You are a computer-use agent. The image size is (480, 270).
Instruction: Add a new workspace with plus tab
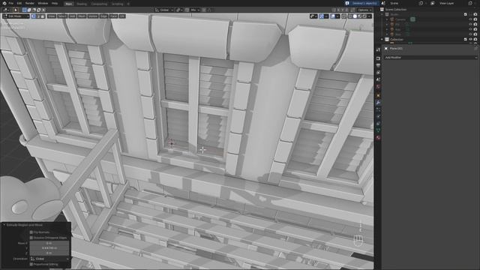click(x=128, y=4)
